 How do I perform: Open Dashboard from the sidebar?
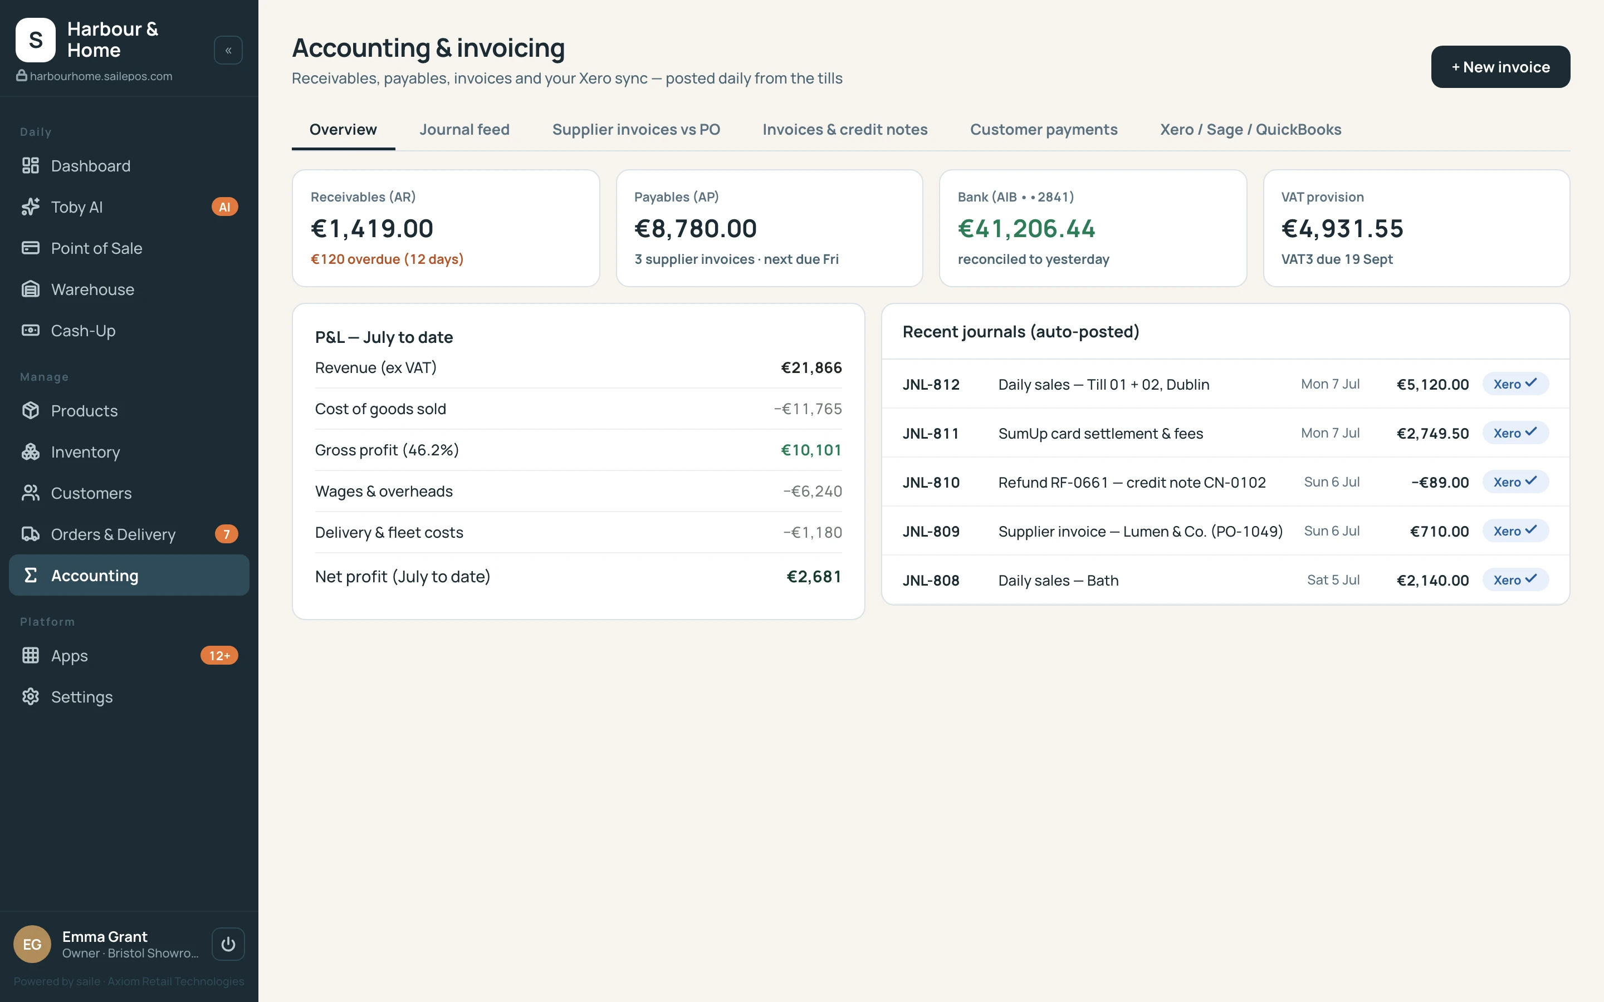pos(129,166)
